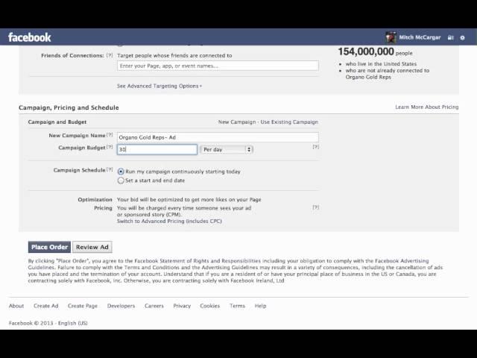477x358 pixels.
Task: Open Facebook Statement of Rights and Responsibilities link
Action: pyautogui.click(x=198, y=261)
